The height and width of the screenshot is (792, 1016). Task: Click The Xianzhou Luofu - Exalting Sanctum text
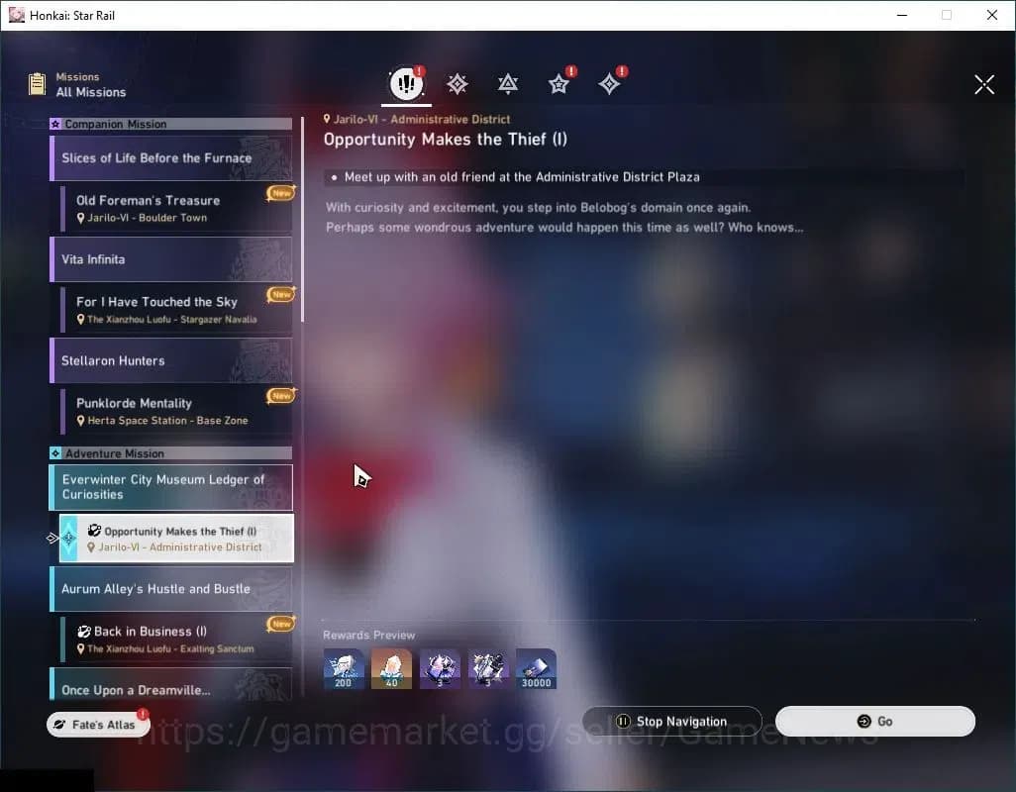click(170, 648)
